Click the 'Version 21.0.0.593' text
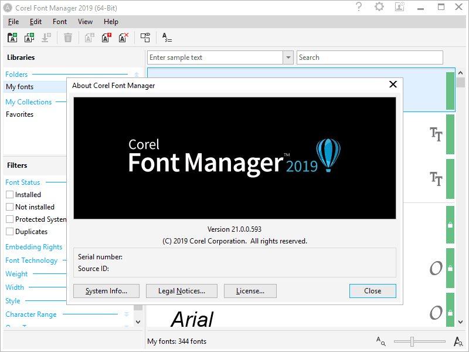 [x=234, y=229]
